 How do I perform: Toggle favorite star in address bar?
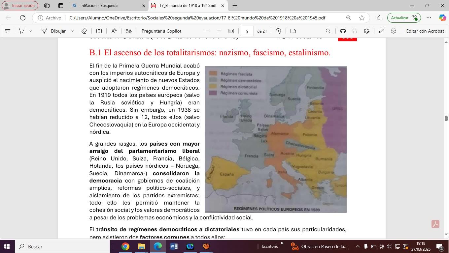[362, 18]
